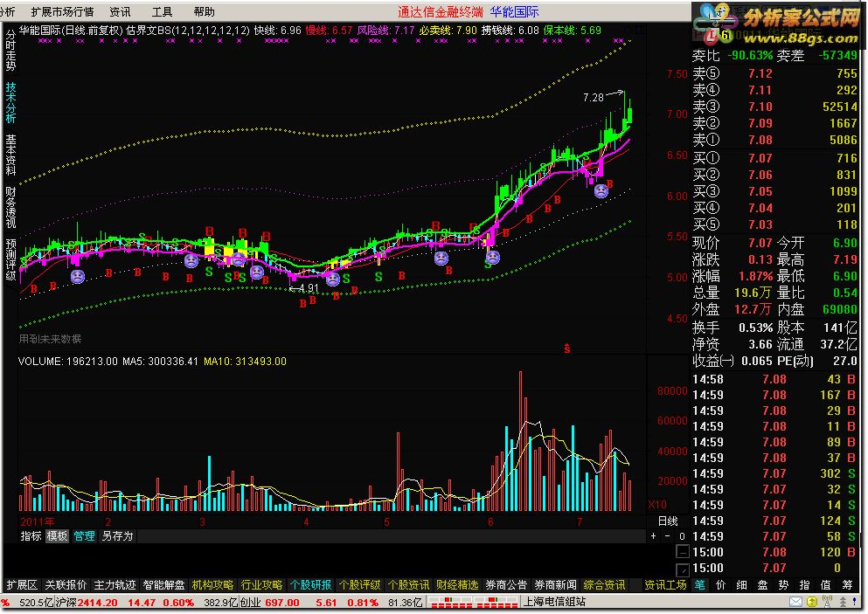Open the 资讯 menu
Viewport: 868px width, 614px height.
120,11
